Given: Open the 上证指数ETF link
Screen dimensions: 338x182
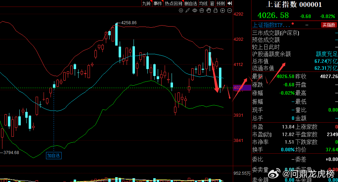Looking at the screenshot, I should point(271,25).
